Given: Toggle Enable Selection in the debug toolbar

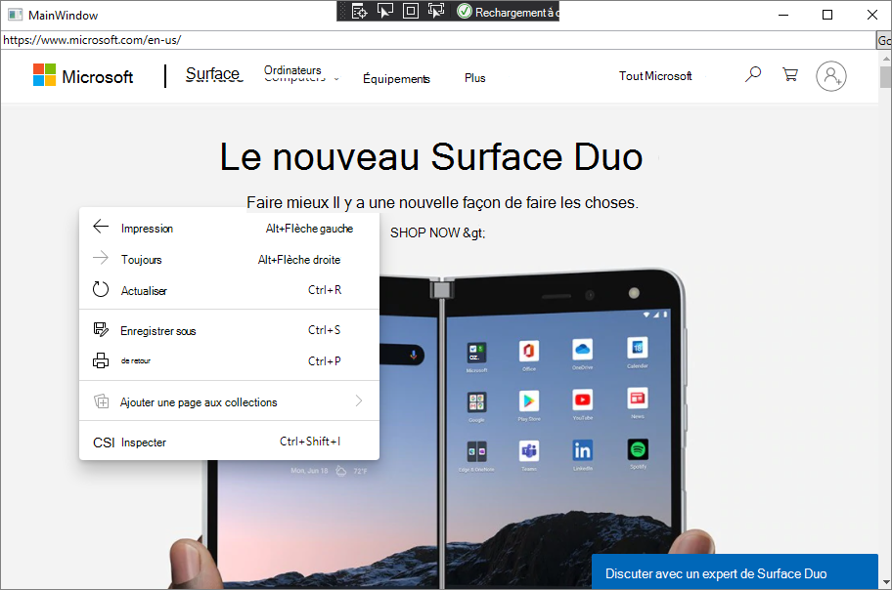Looking at the screenshot, I should point(385,11).
